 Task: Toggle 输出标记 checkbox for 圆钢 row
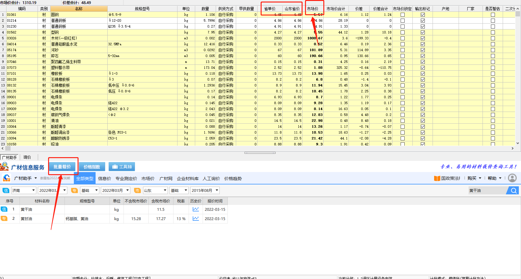click(x=423, y=15)
